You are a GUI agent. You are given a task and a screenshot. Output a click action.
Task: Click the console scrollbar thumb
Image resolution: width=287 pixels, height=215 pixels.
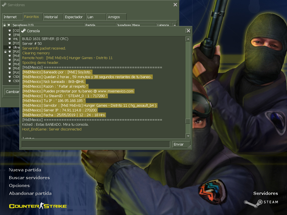tap(188, 121)
